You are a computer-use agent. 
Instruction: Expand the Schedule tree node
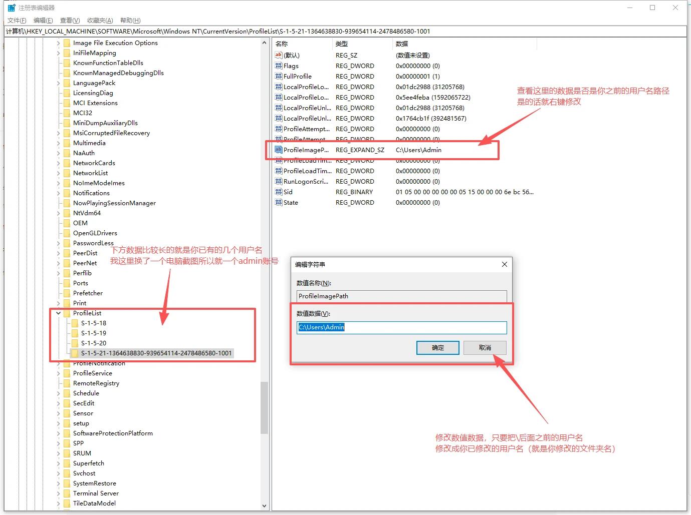tap(58, 393)
